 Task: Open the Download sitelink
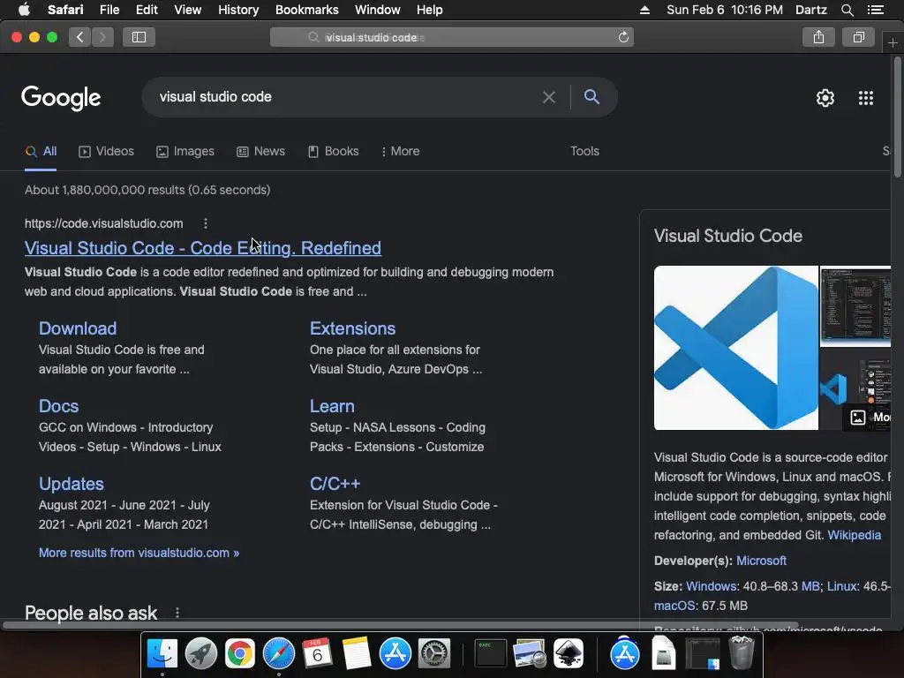coord(78,328)
